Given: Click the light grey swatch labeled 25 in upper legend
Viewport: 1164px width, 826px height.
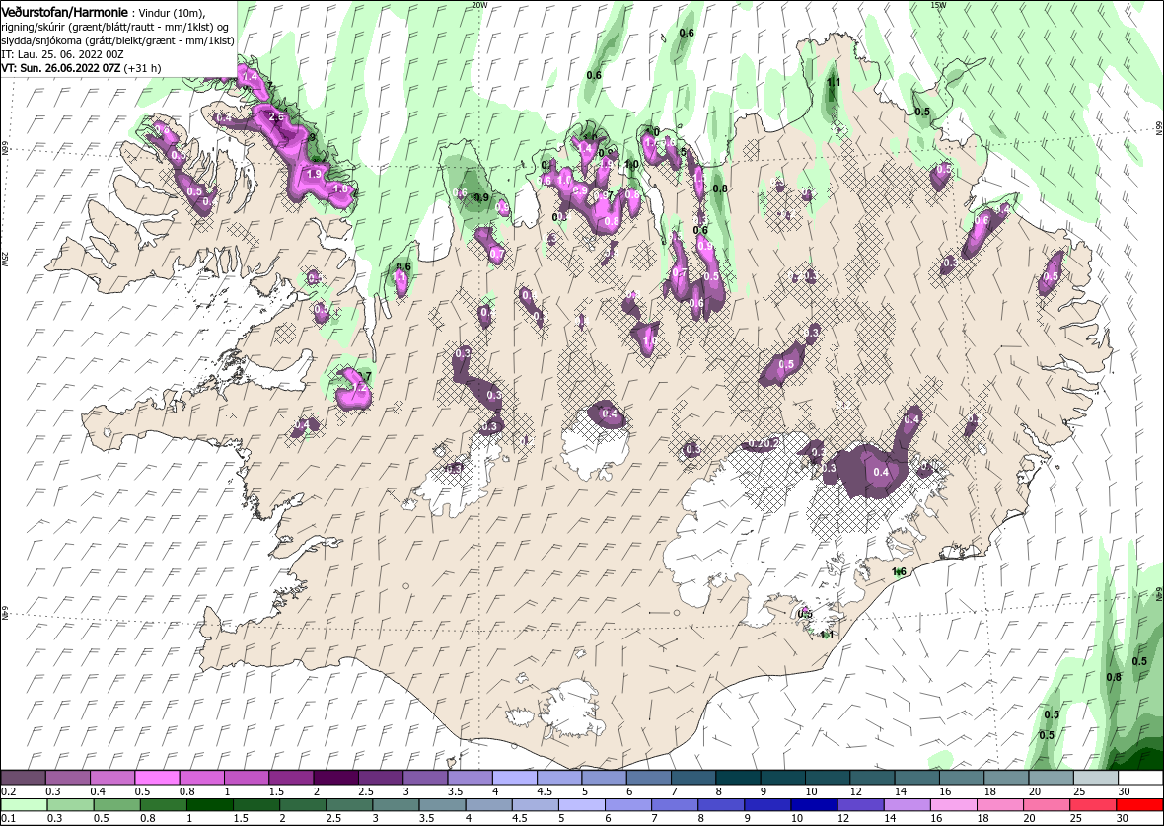Looking at the screenshot, I should (1096, 778).
